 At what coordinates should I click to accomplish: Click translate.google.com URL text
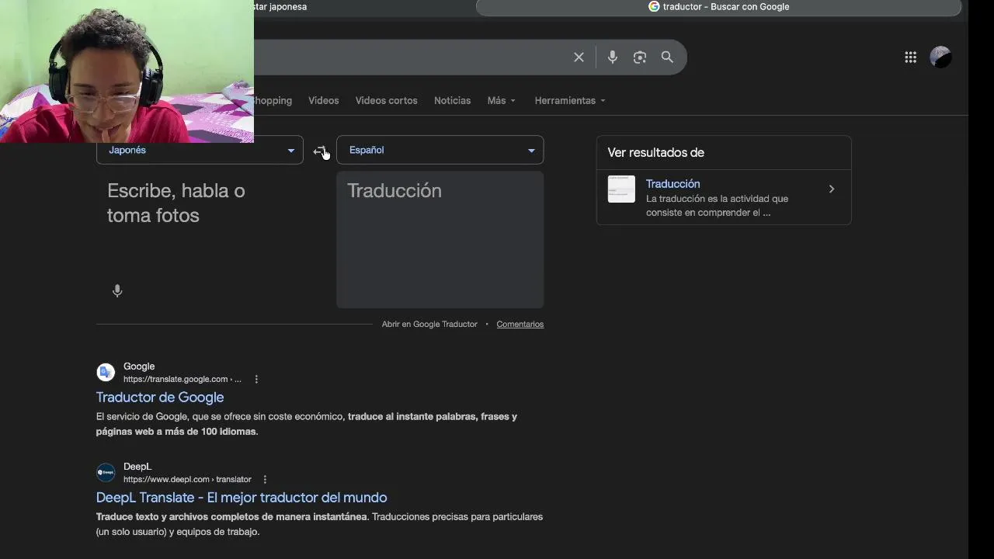(182, 380)
